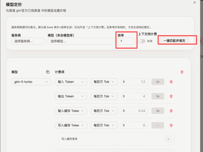Click the 模型（来自模型库）label
The image size is (203, 152).
point(61,35)
